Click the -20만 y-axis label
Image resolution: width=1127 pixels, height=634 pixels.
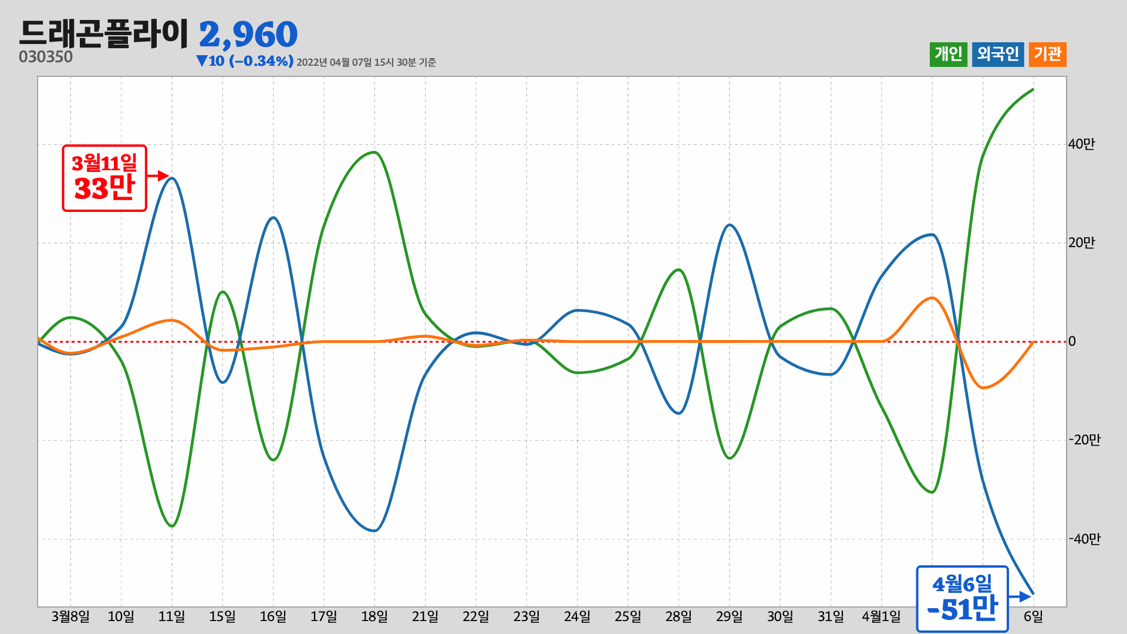pyautogui.click(x=1085, y=440)
